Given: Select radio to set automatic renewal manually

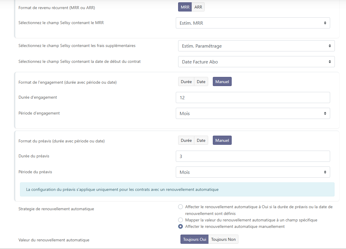Looking at the screenshot, I should pyautogui.click(x=180, y=226).
